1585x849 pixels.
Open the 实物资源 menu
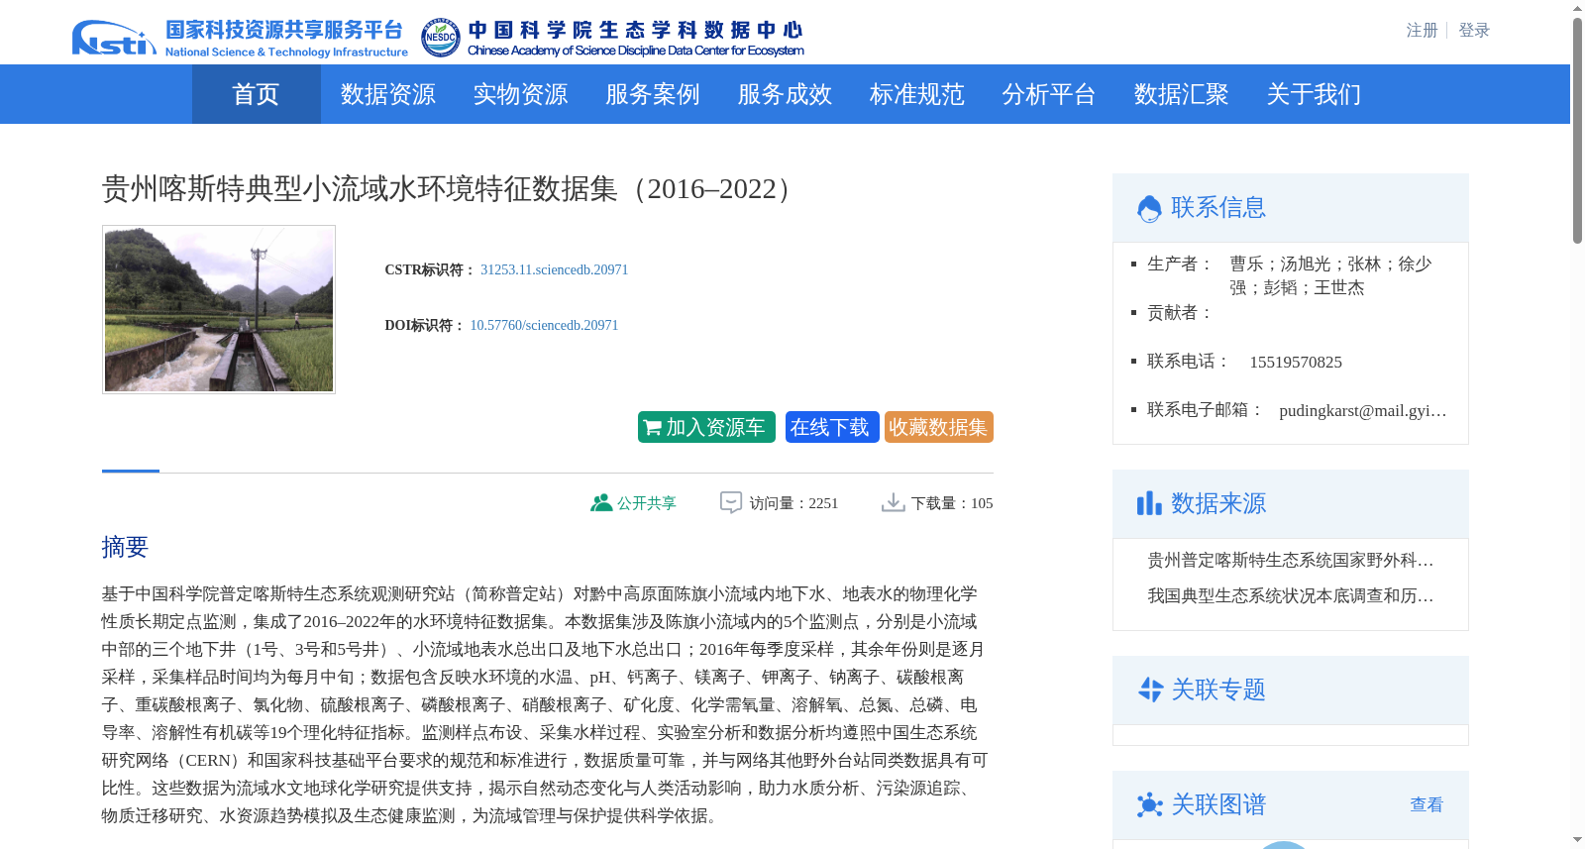click(520, 94)
